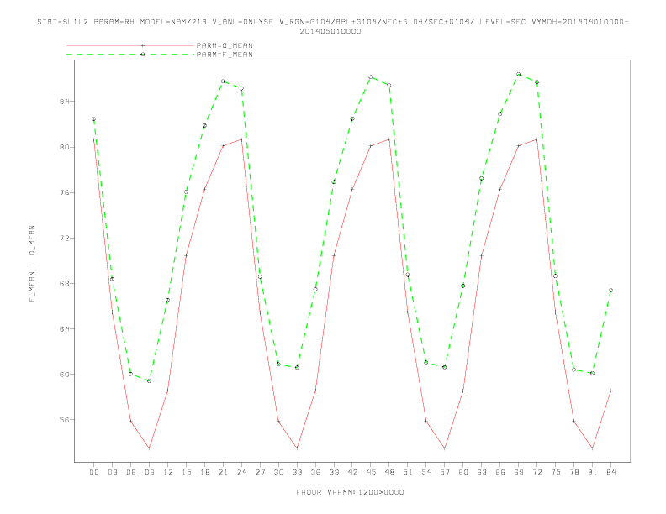
Task: Click x-axis tick label 30
Action: pyautogui.click(x=278, y=472)
